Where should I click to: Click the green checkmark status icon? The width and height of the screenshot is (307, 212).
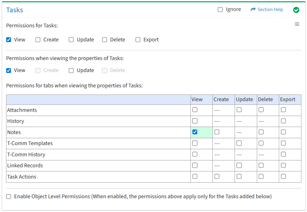click(x=296, y=10)
